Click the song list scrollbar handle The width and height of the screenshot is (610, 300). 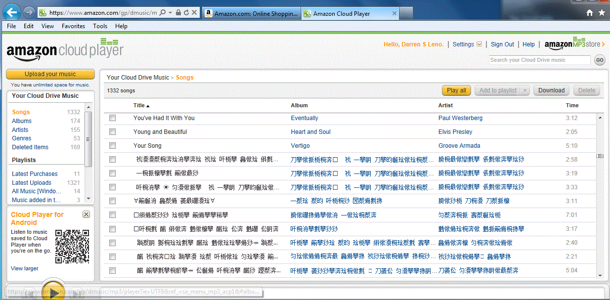pos(600,156)
